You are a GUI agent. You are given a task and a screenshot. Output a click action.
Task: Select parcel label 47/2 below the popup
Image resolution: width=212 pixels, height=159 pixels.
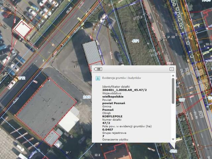tap(173, 151)
